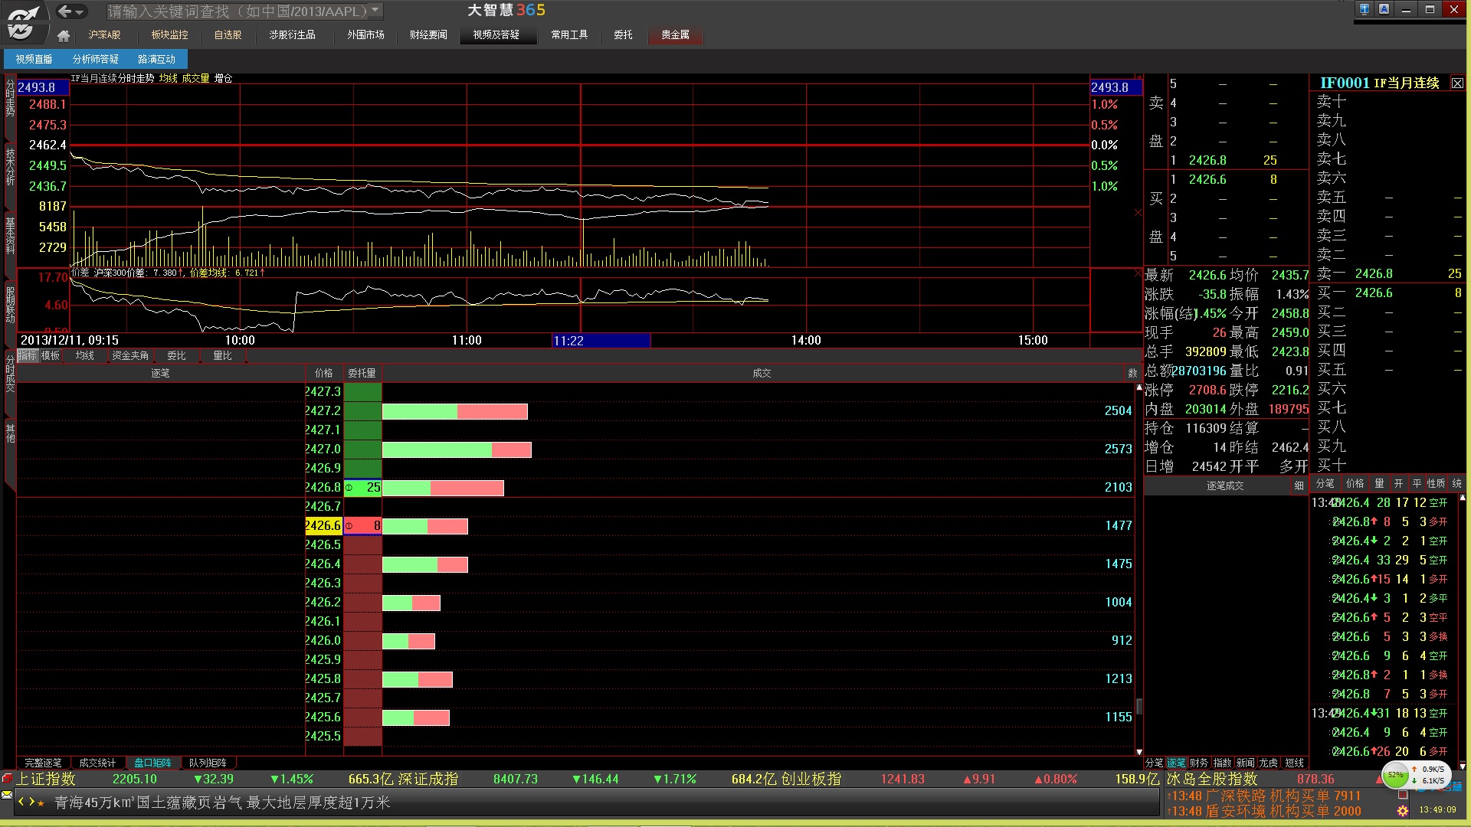Image resolution: width=1471 pixels, height=827 pixels.
Task: Click the 大智慧 logo icon
Action: pyautogui.click(x=24, y=21)
